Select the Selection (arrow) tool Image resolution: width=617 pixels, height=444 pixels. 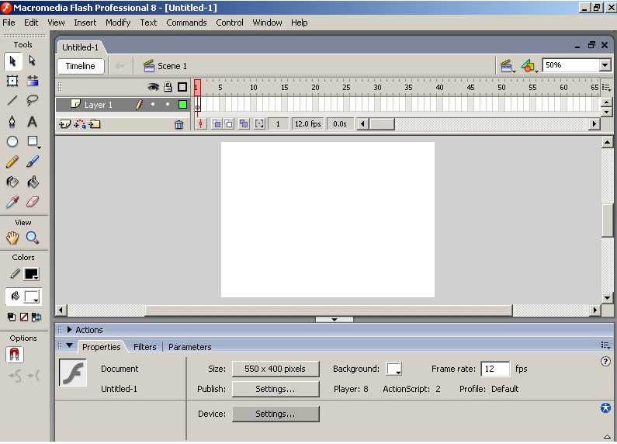(x=12, y=61)
